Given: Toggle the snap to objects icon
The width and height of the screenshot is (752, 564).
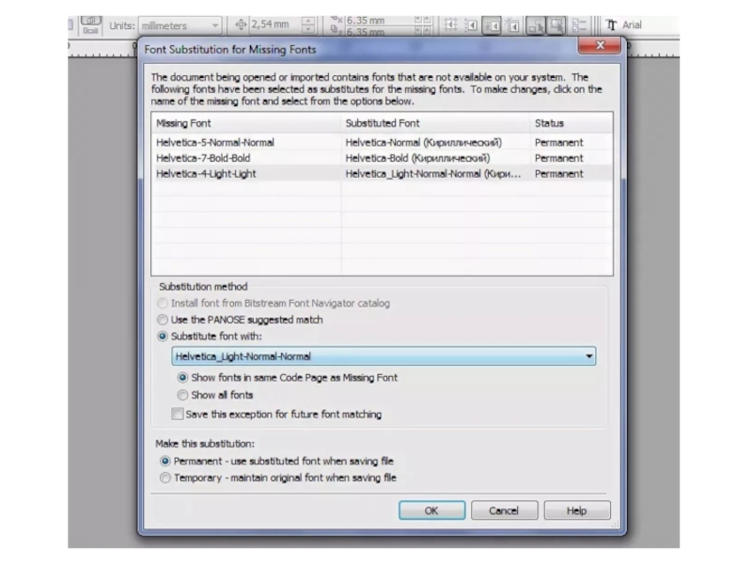Looking at the screenshot, I should [492, 25].
